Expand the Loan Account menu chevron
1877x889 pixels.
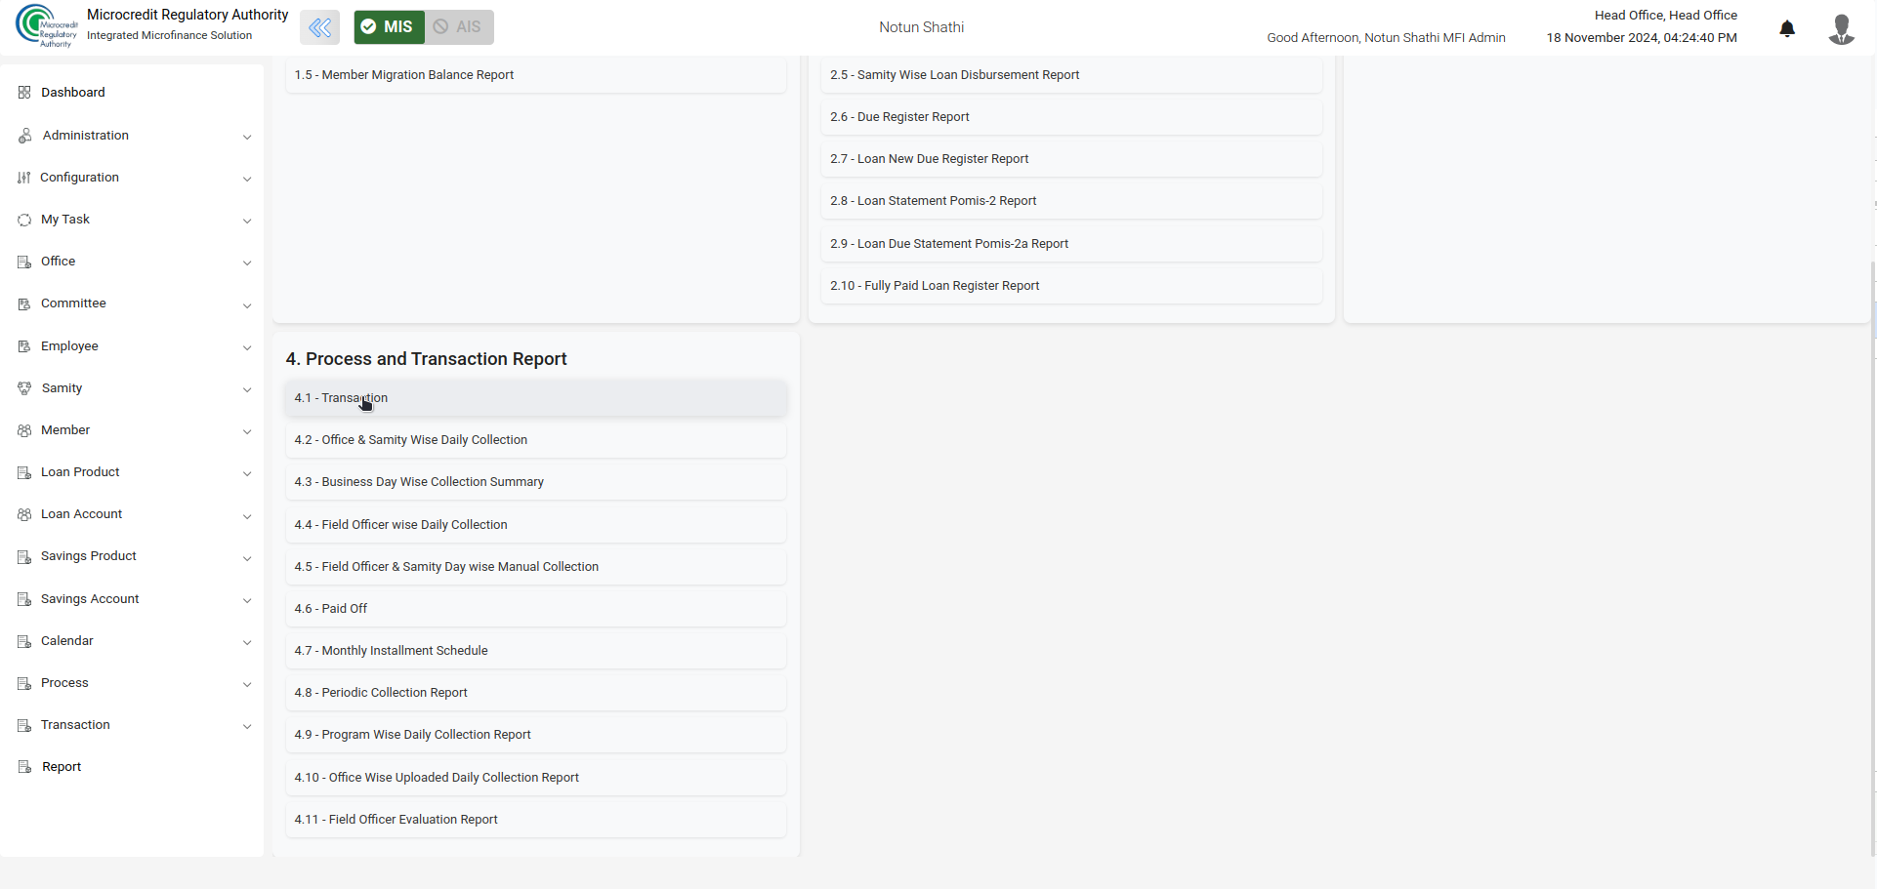pyautogui.click(x=247, y=516)
